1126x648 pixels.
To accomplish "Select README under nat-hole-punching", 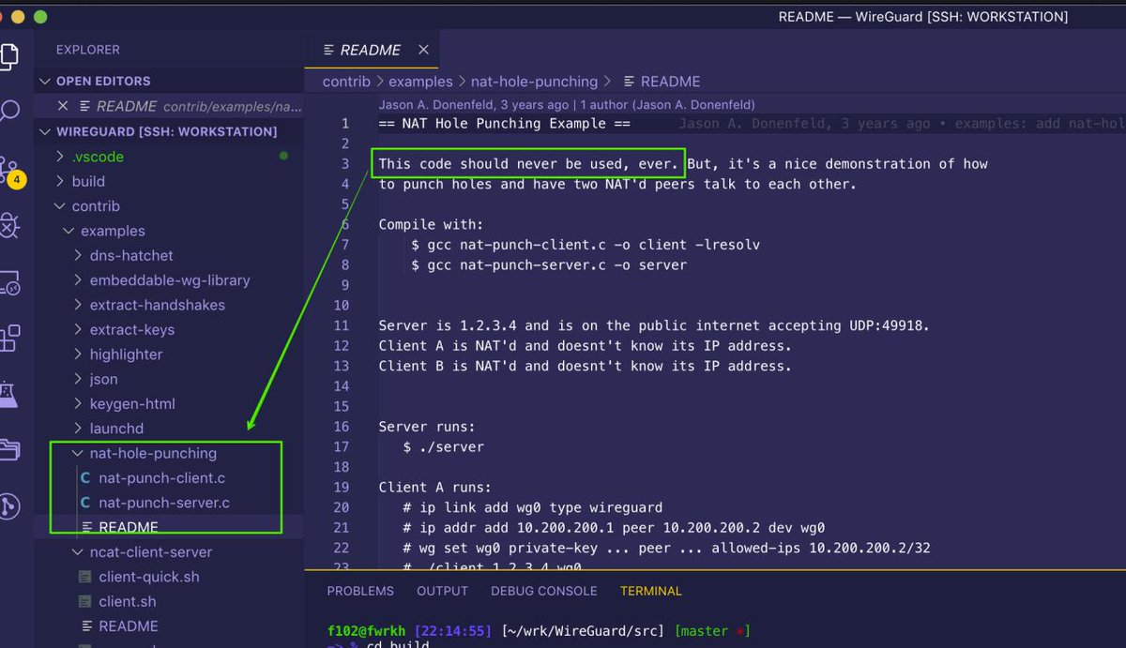I will pos(129,528).
